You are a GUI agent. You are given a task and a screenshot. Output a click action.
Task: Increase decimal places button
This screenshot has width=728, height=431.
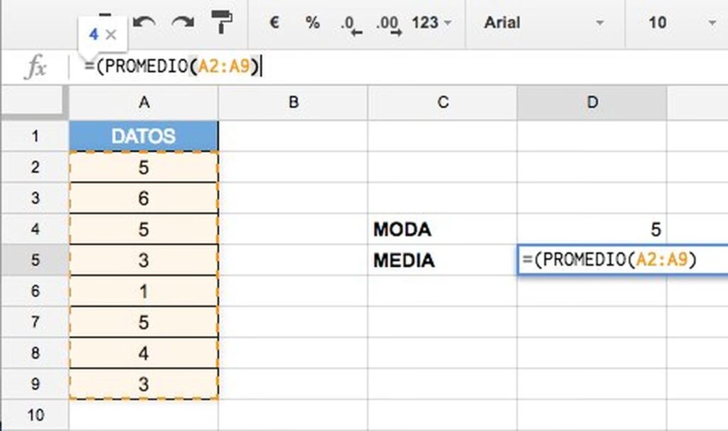tap(389, 24)
